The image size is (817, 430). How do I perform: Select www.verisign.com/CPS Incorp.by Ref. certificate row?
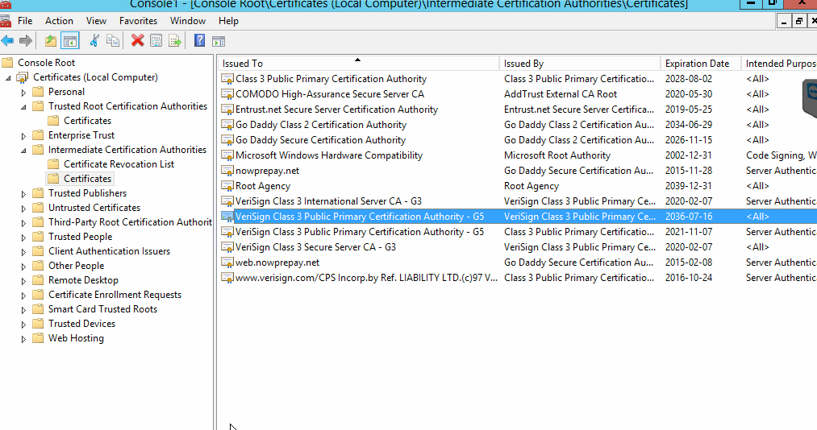pos(366,278)
